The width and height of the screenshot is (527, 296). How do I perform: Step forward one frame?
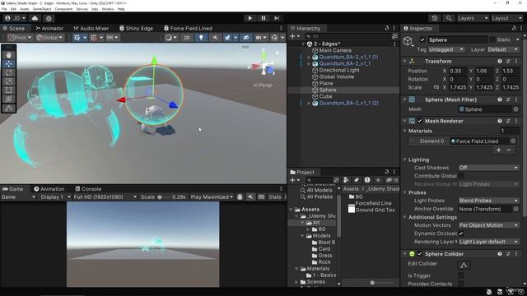(277, 18)
